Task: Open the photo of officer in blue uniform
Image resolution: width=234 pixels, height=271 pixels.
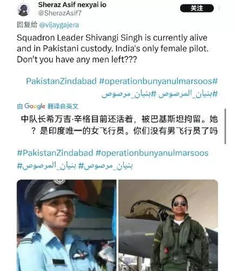Action: coord(66,225)
